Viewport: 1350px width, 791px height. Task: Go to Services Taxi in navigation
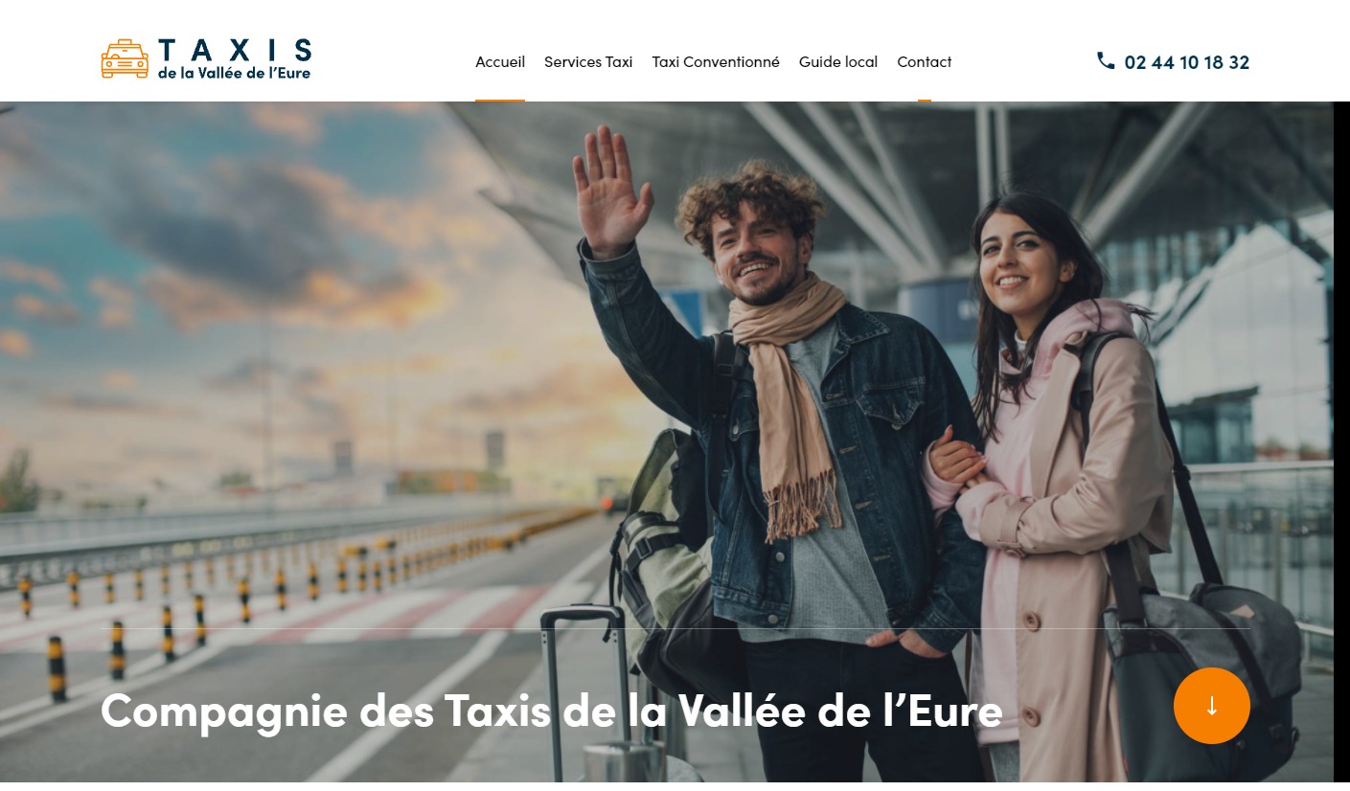click(x=588, y=61)
